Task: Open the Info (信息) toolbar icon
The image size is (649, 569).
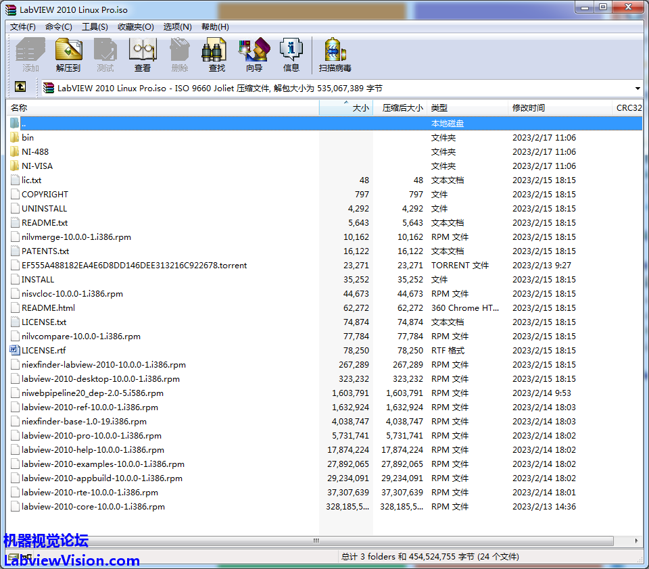Action: tap(291, 54)
